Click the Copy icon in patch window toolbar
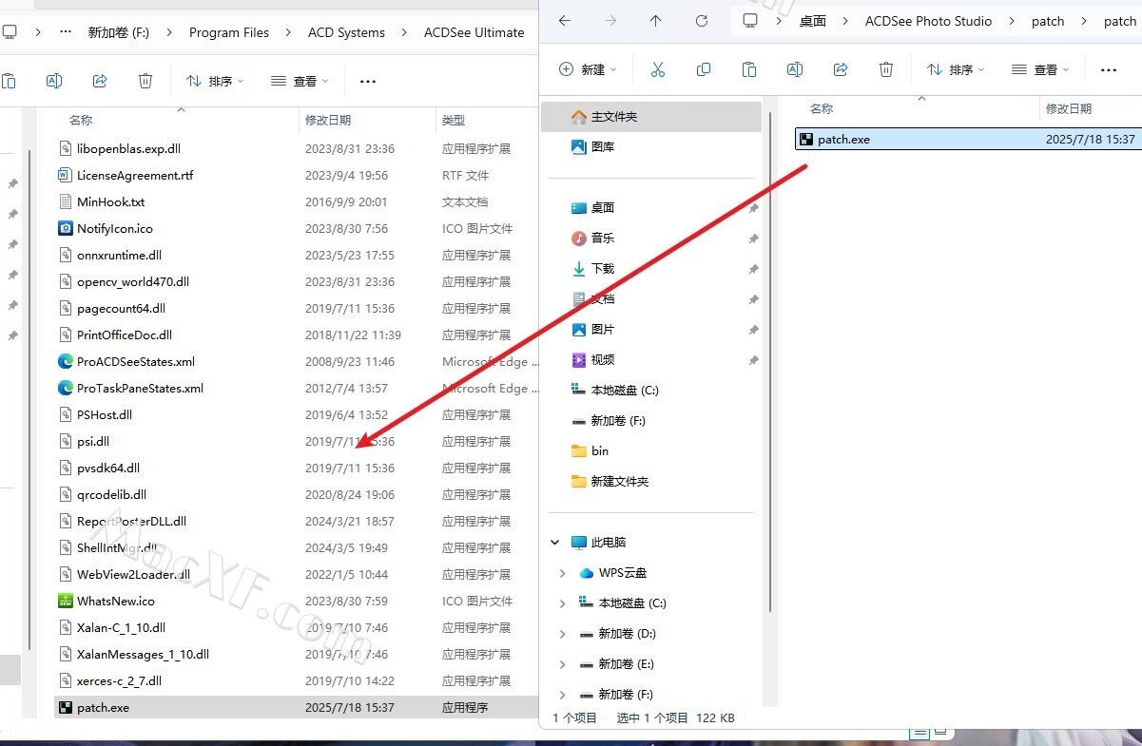This screenshot has height=746, width=1142. [x=704, y=69]
